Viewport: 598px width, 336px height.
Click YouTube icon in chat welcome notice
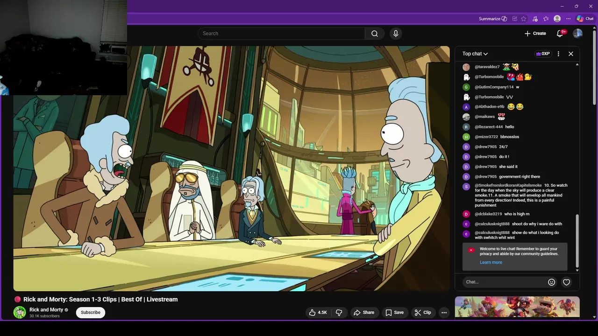(471, 250)
